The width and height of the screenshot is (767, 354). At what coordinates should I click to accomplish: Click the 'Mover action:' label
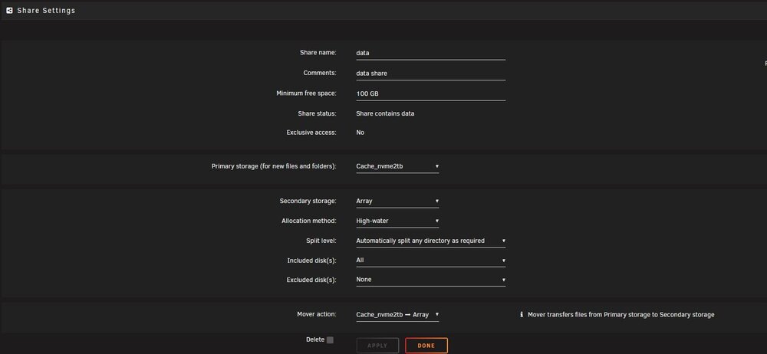(x=317, y=314)
